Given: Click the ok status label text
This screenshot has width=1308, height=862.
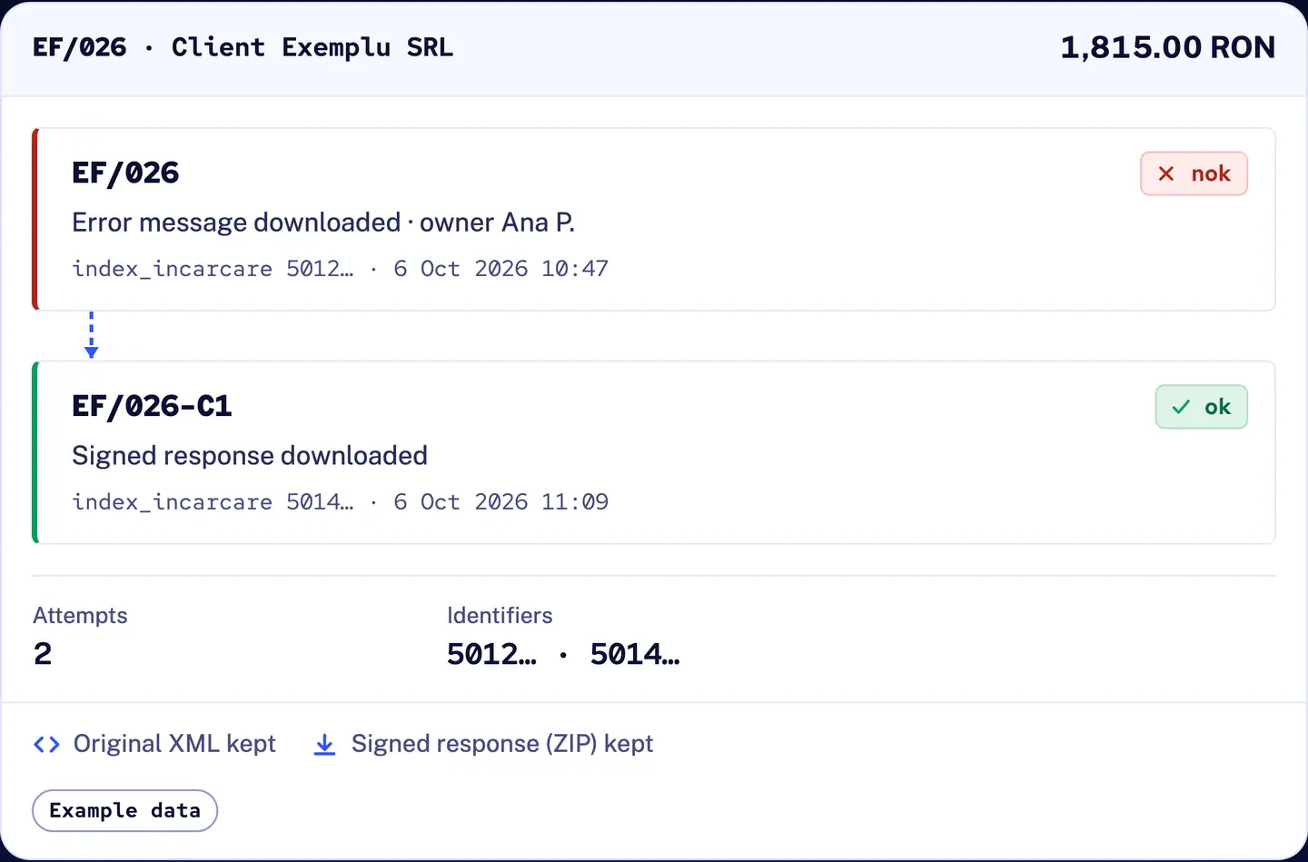Looking at the screenshot, I should point(1218,407).
